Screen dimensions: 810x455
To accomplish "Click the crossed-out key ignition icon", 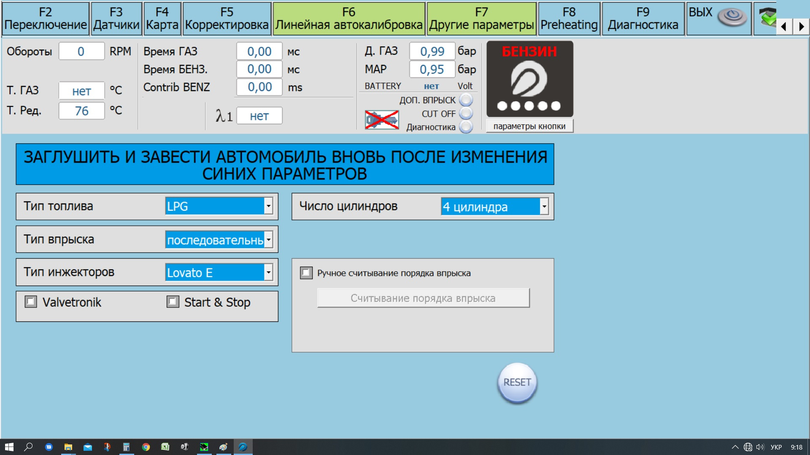I will (382, 120).
